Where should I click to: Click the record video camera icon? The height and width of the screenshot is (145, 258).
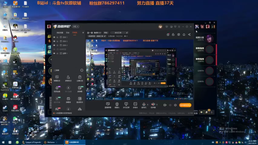tap(165, 105)
